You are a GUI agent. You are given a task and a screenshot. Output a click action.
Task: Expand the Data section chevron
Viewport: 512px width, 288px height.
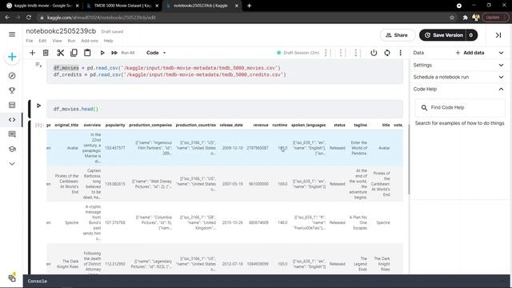[501, 53]
